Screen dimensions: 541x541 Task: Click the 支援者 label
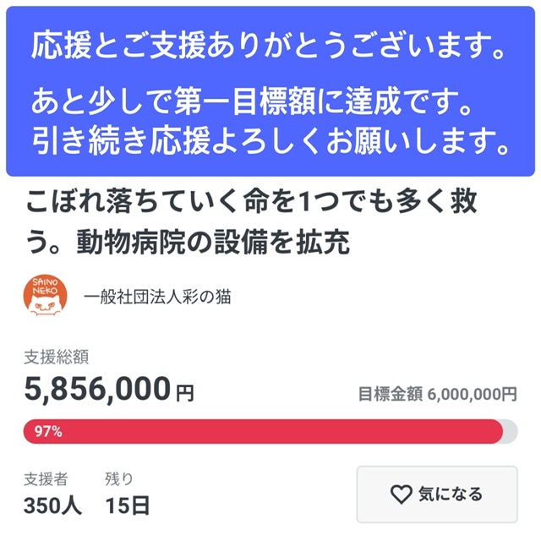tap(46, 479)
